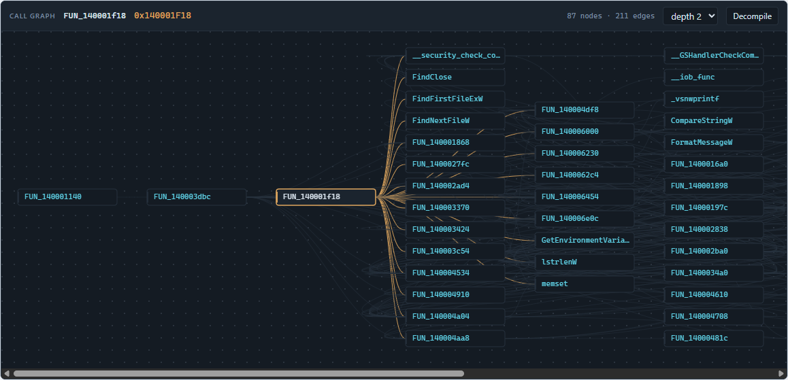Click the header function name FUN_140001f18
The width and height of the screenshot is (788, 380).
point(95,16)
